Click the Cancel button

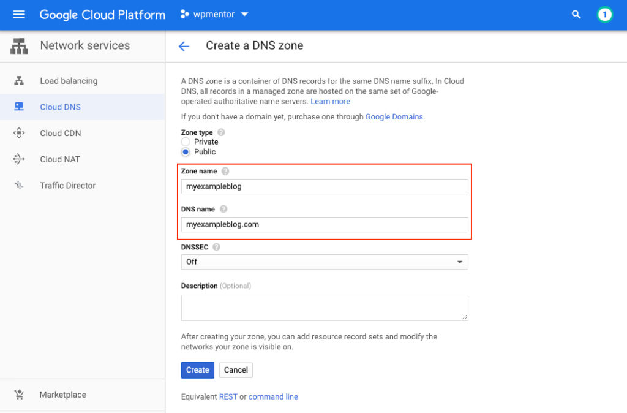coord(236,369)
